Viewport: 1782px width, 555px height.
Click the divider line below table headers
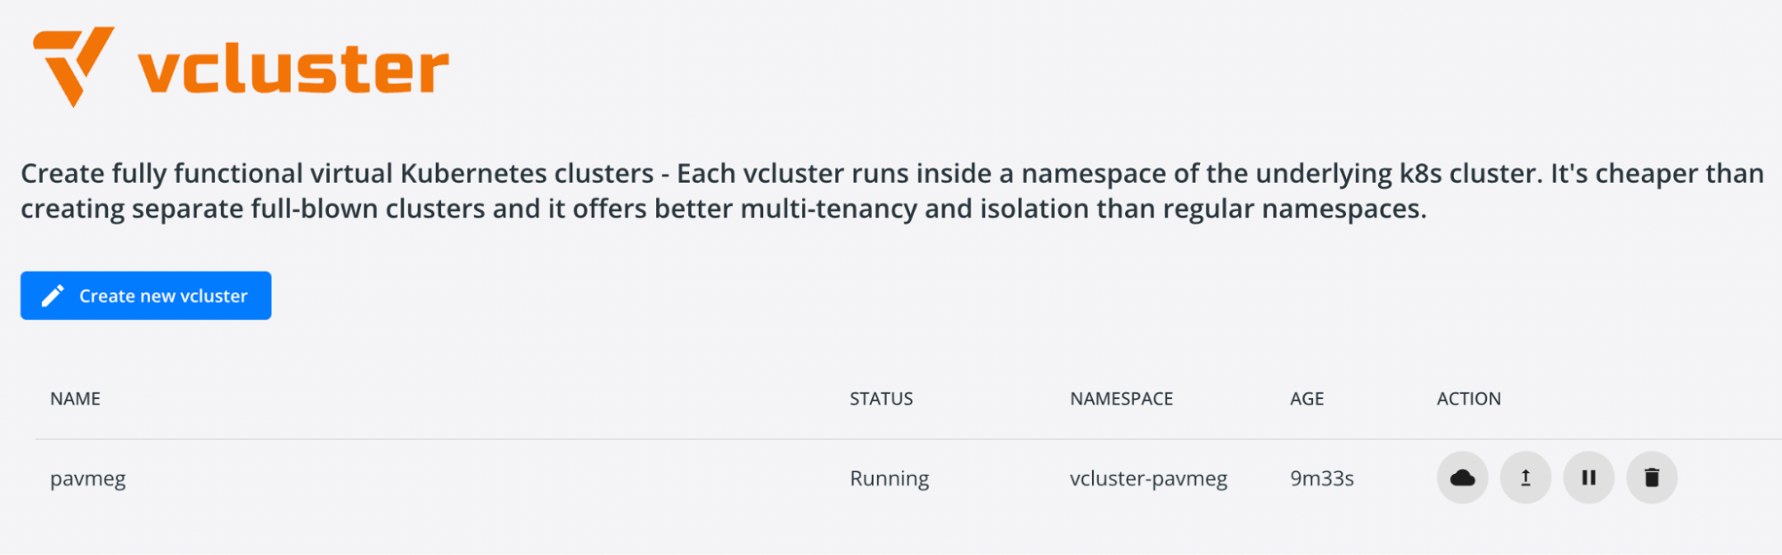coord(891,439)
